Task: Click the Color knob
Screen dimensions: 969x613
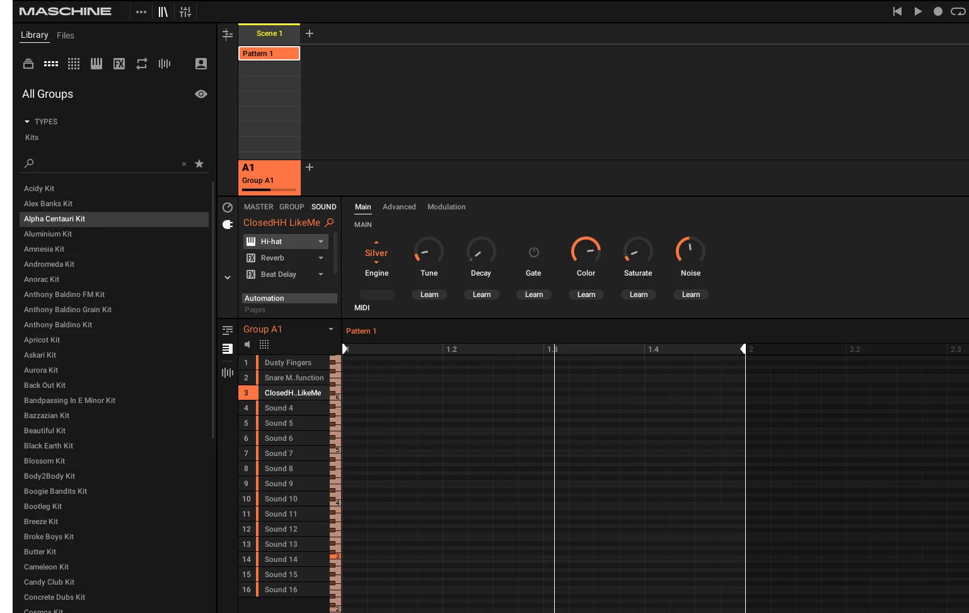Action: click(586, 251)
